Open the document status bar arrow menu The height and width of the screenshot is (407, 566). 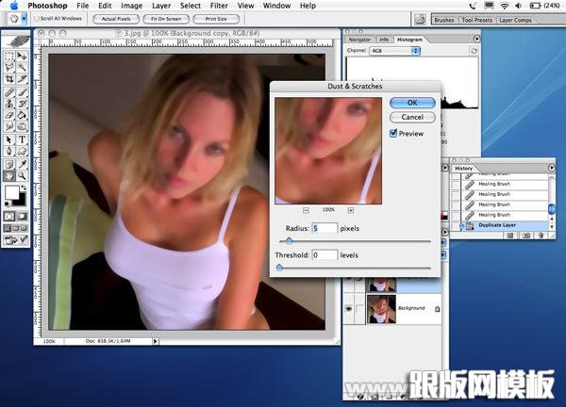[x=156, y=341]
